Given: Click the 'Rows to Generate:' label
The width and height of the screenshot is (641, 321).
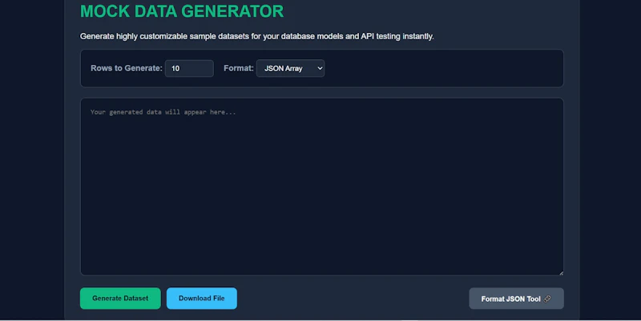Looking at the screenshot, I should pyautogui.click(x=127, y=68).
